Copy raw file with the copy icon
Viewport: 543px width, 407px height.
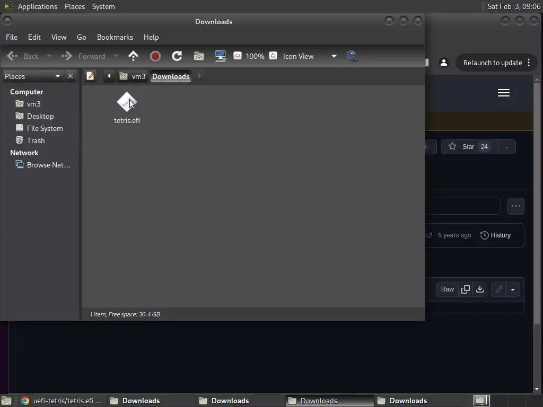(466, 289)
